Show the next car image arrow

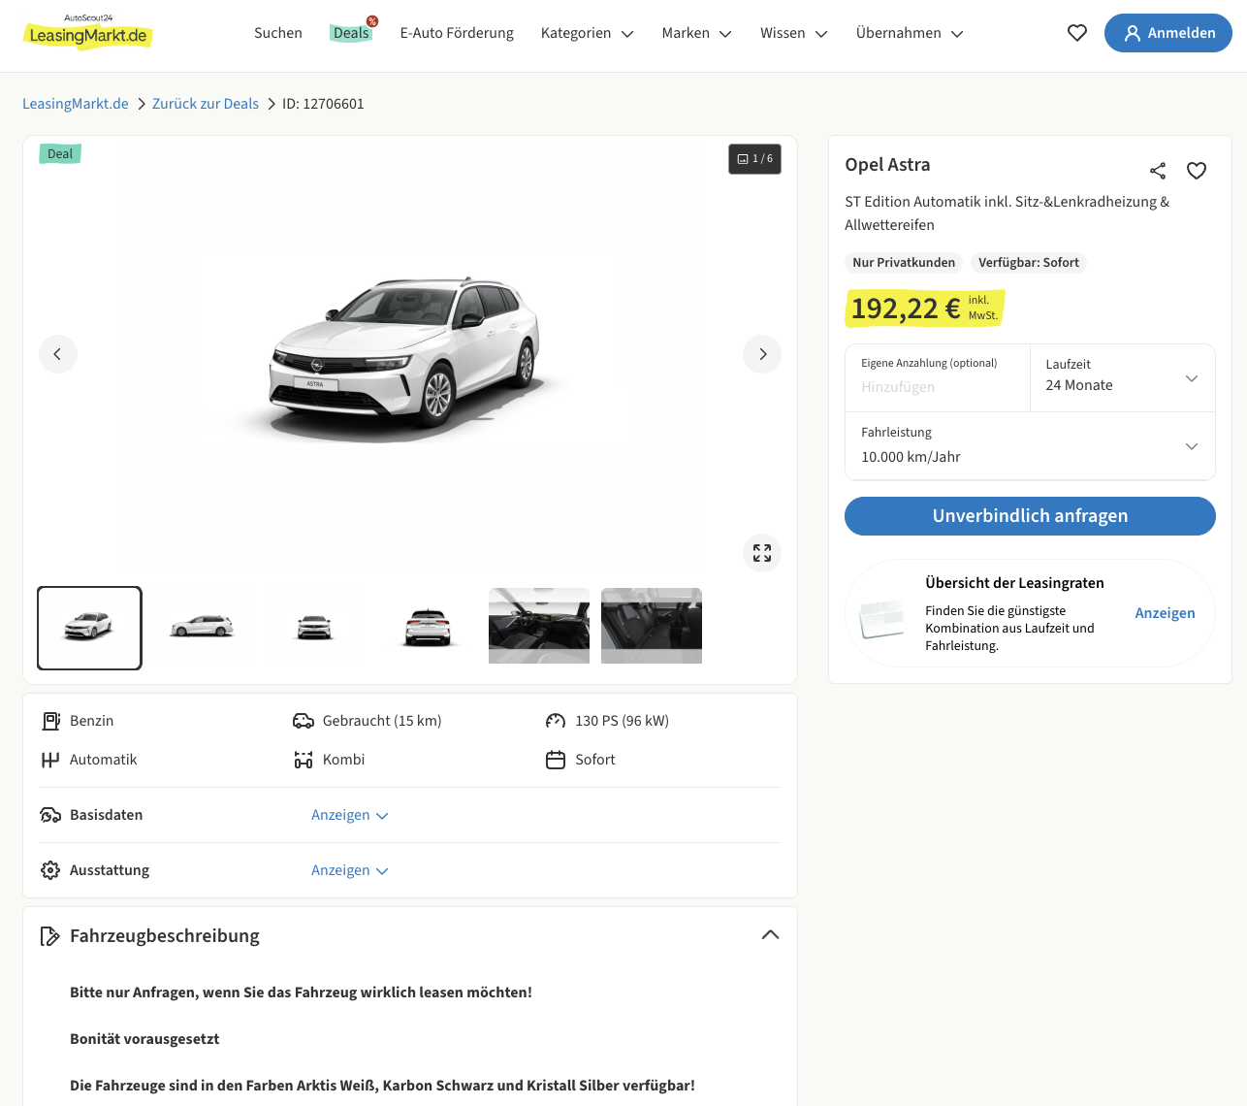pyautogui.click(x=762, y=354)
